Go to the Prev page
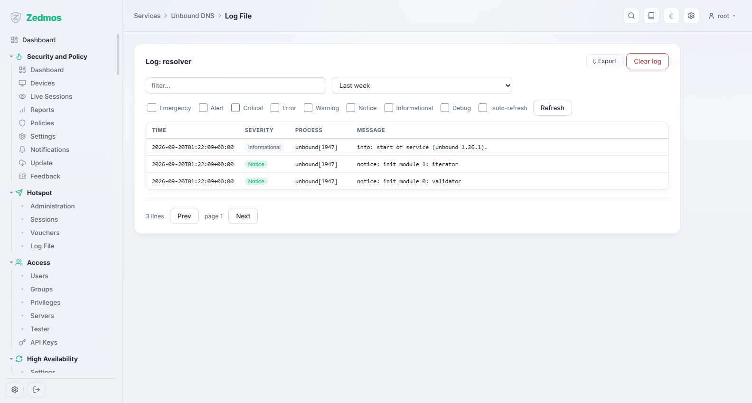Viewport: 752px width, 403px height. pyautogui.click(x=184, y=216)
